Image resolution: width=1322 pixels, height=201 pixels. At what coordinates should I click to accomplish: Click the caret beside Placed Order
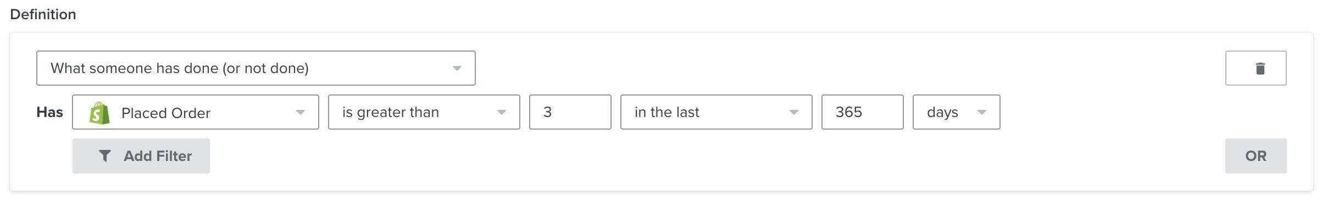[300, 113]
